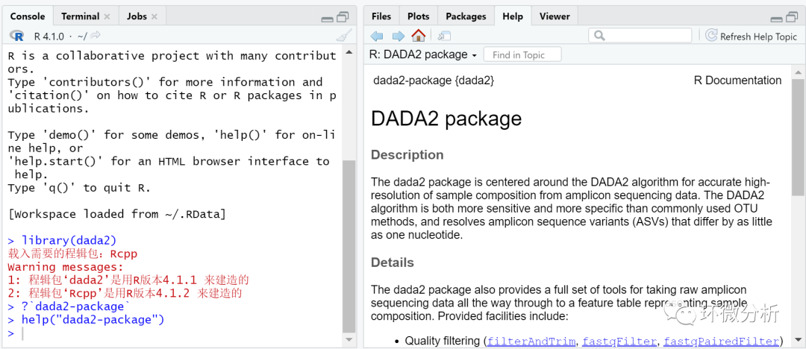Go back in help history
Viewport: 806px width, 349px height.
pos(377,36)
